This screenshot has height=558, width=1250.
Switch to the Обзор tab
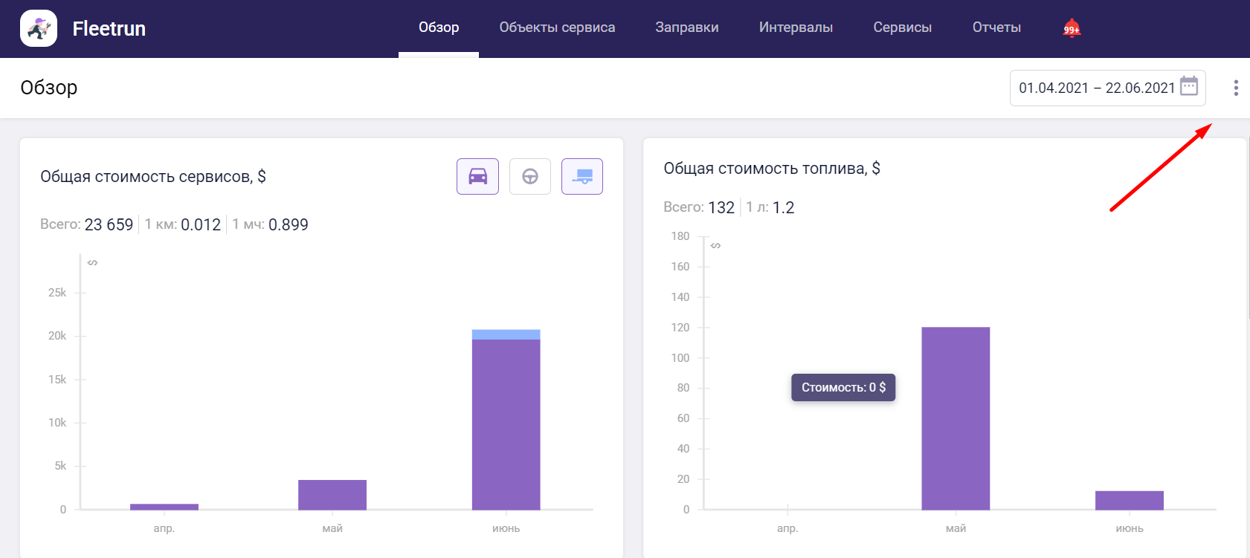point(439,27)
